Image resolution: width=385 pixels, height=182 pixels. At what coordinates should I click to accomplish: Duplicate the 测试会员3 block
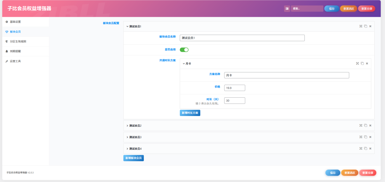click(365, 137)
